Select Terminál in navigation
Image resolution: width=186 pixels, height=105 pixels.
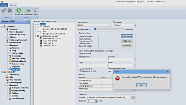(16, 69)
